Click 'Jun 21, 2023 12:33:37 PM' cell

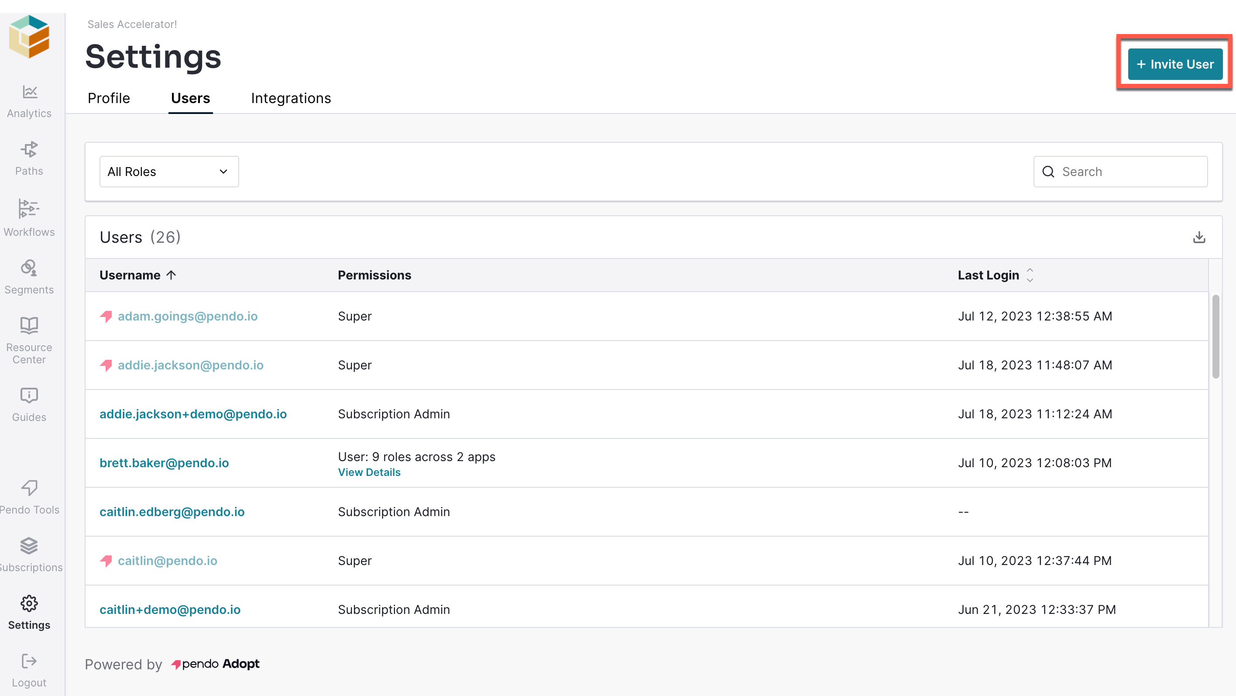tap(1037, 610)
